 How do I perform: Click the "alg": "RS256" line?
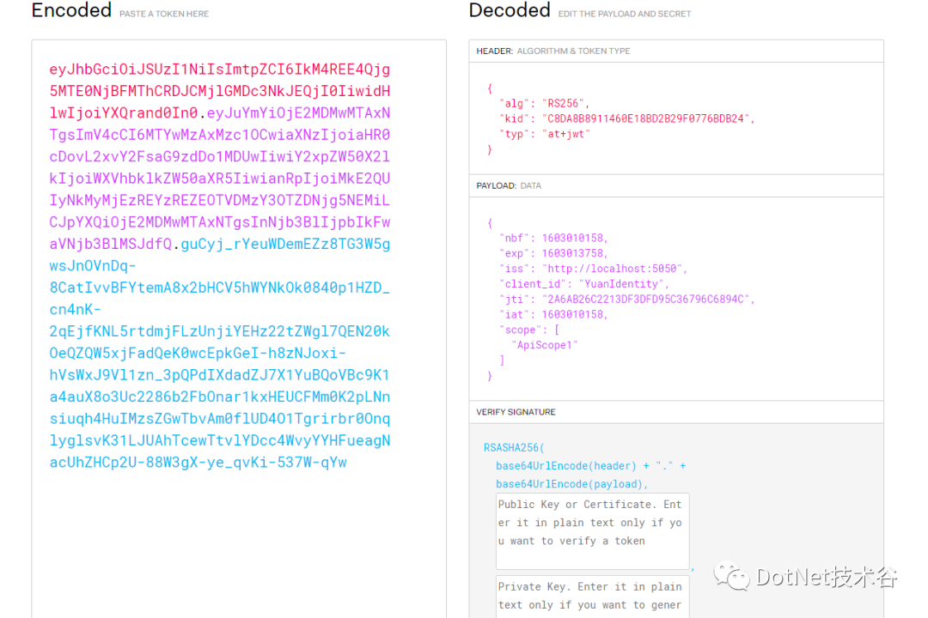coord(544,104)
